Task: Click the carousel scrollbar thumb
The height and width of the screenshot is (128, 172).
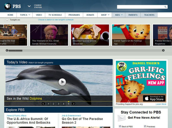Action: click(x=15, y=51)
